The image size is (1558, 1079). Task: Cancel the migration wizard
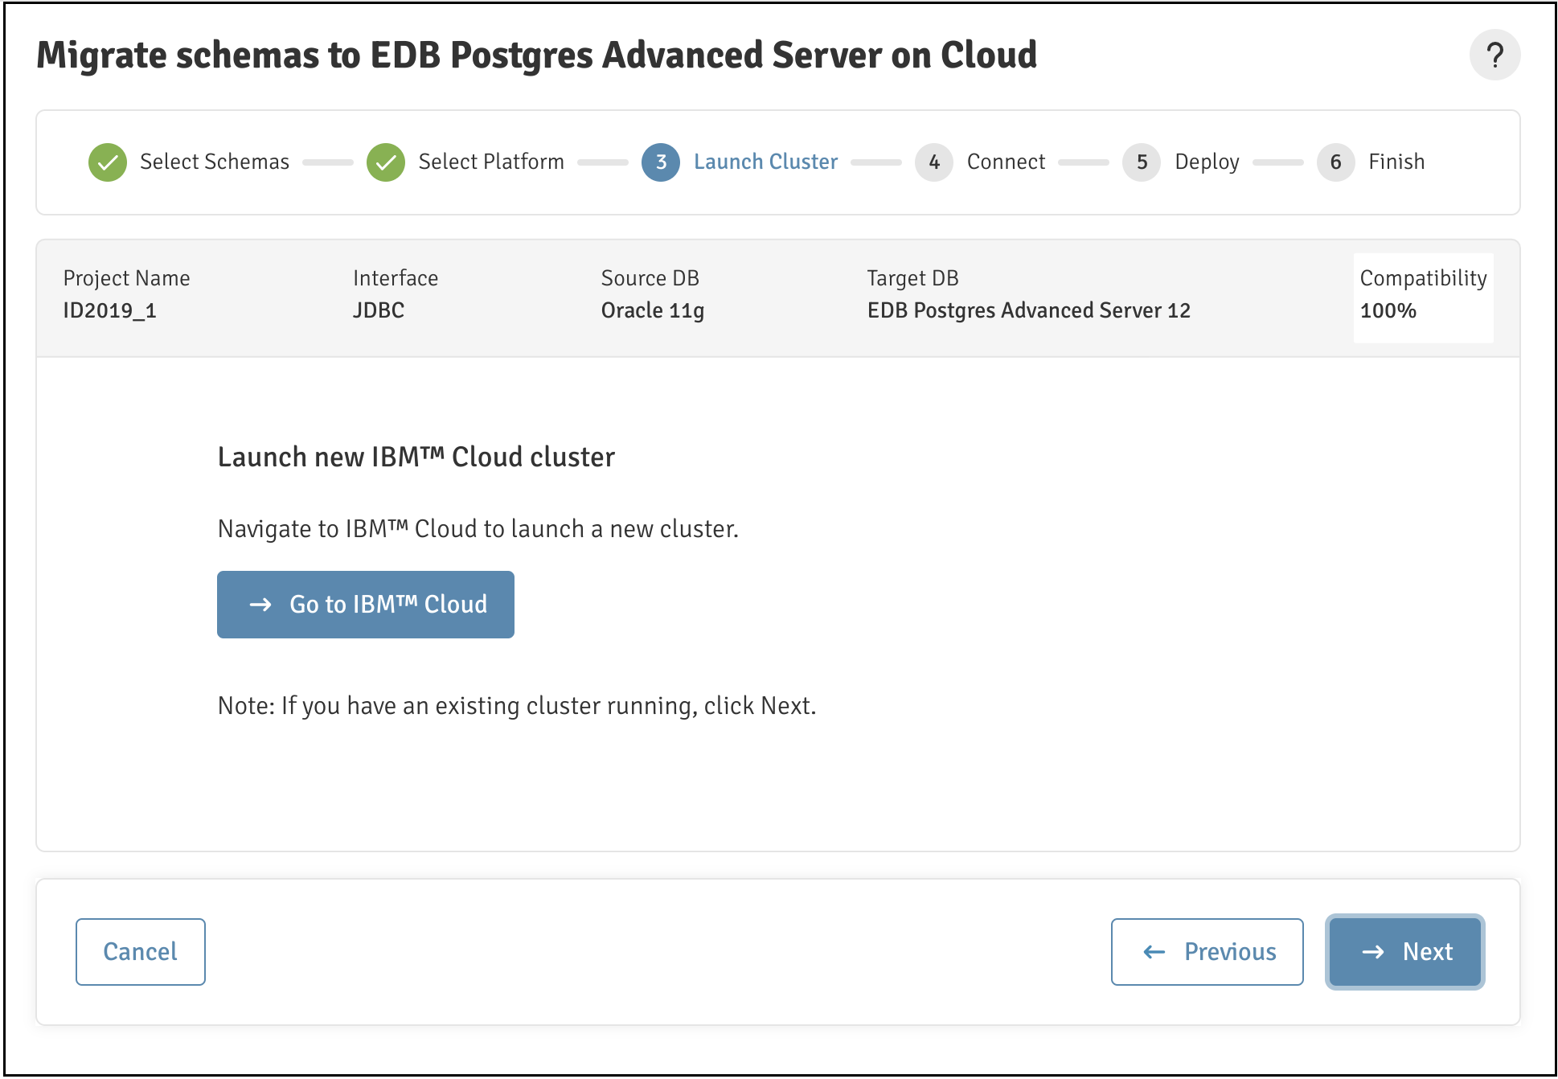(141, 952)
